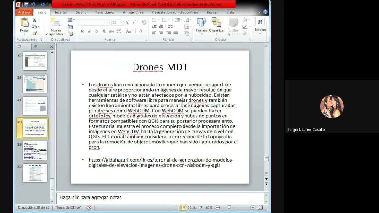
Task: Open the slide layout dropdown
Action: pyautogui.click(x=71, y=20)
